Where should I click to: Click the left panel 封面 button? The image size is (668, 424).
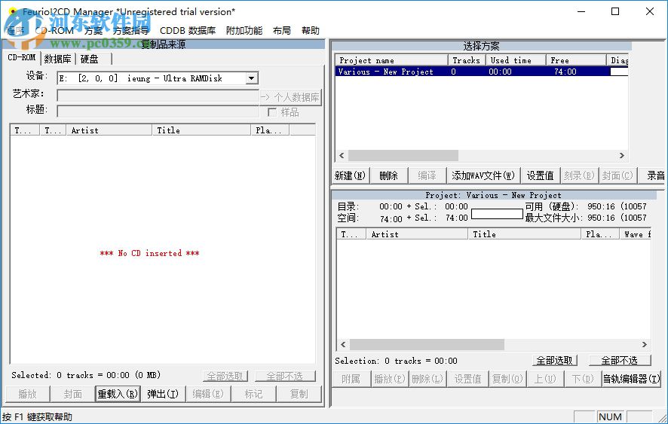[73, 394]
